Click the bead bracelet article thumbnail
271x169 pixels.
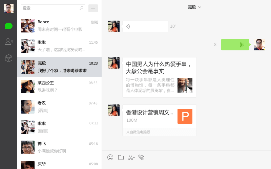185,85
